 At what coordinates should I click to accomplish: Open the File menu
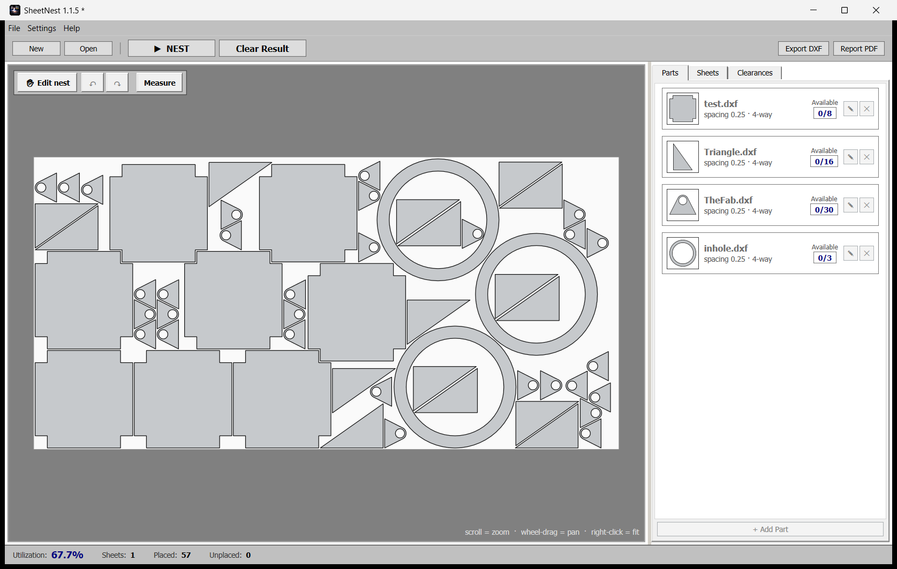click(14, 28)
